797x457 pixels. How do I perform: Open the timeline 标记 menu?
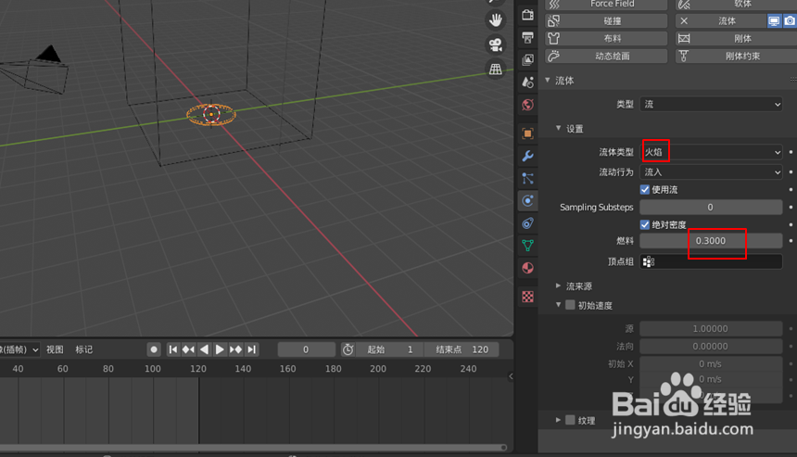83,349
